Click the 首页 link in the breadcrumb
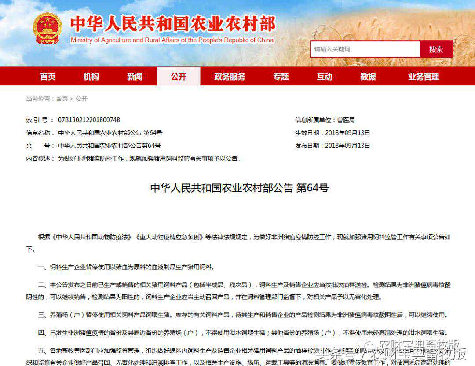This screenshot has width=475, height=366. 62,99
